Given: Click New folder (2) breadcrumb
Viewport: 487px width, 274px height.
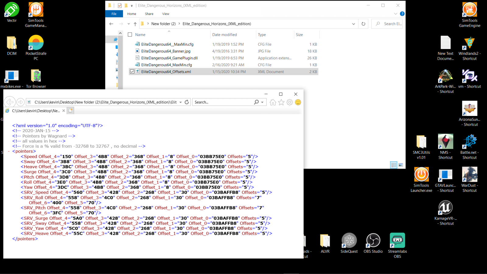Looking at the screenshot, I should coord(163,24).
